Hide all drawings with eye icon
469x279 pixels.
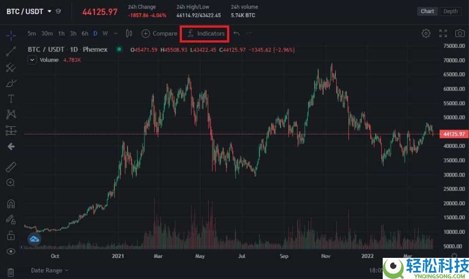(x=11, y=251)
